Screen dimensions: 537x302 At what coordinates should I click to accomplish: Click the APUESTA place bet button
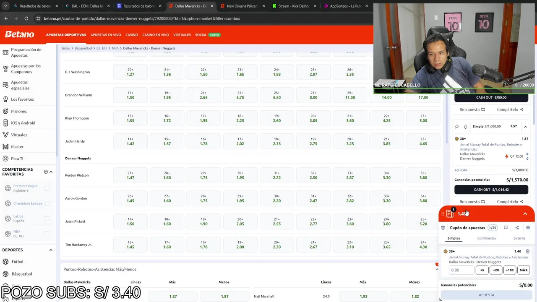tap(487, 295)
